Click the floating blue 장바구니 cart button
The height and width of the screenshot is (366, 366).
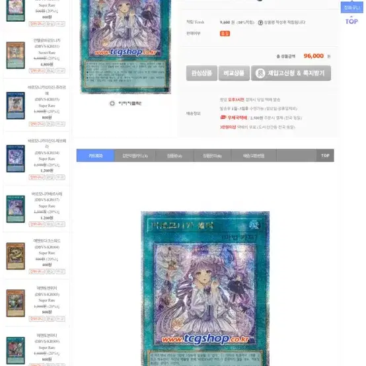(x=351, y=7)
